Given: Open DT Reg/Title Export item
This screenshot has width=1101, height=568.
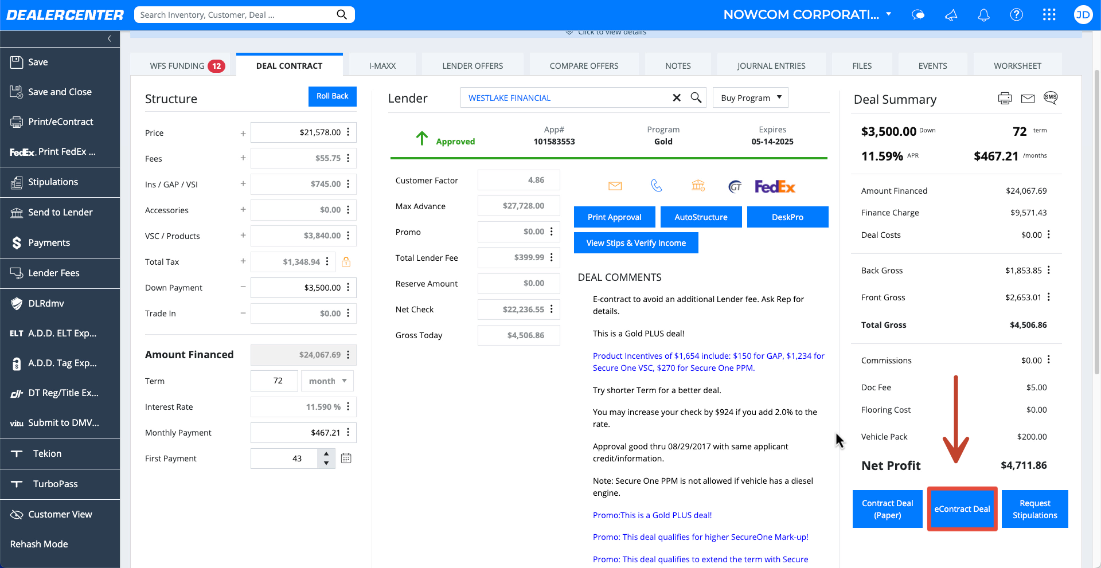Looking at the screenshot, I should 60,393.
